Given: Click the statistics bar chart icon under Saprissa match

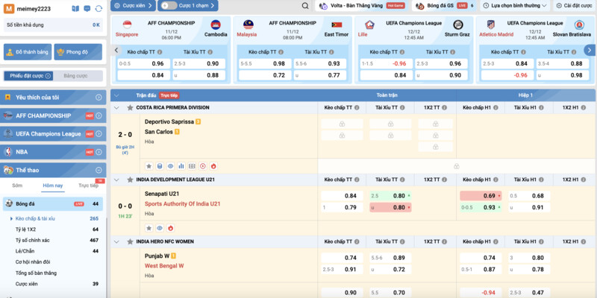Looking at the screenshot, I should 181,166.
